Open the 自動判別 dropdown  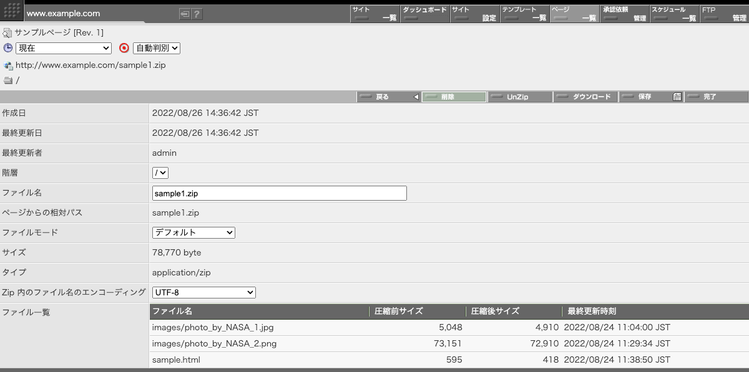pos(157,48)
